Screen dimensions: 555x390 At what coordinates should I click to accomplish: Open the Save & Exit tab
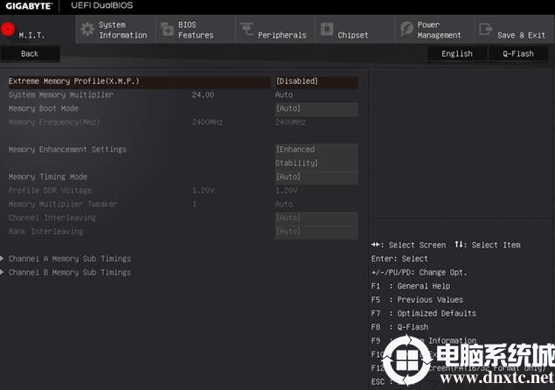pos(515,30)
